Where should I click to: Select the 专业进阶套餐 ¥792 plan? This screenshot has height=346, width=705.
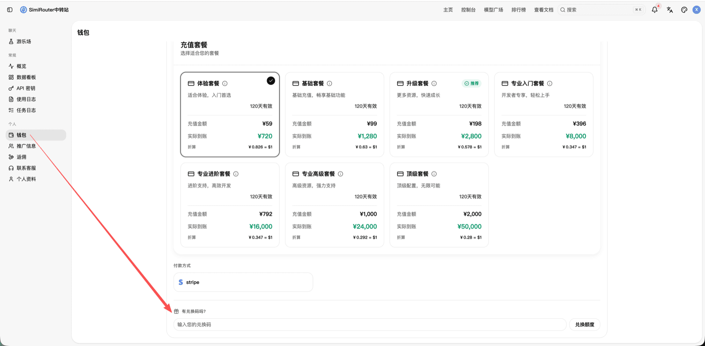pos(230,205)
